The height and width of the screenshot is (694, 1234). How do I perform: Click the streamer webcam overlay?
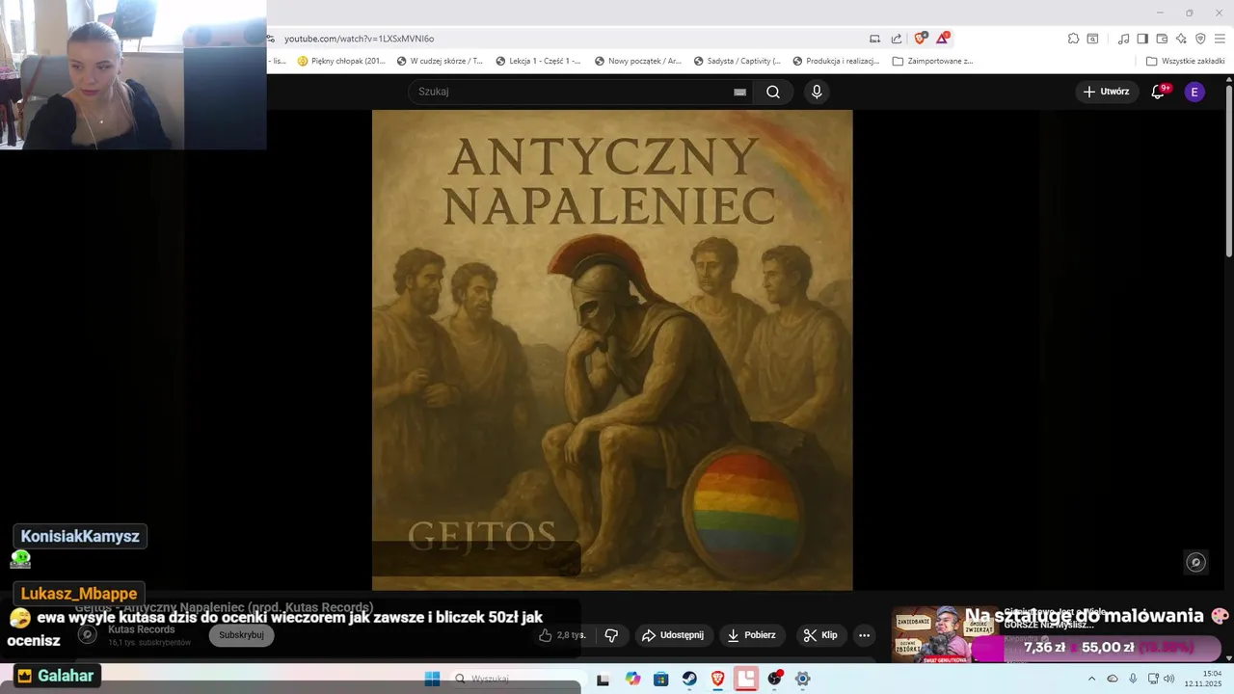pos(133,74)
